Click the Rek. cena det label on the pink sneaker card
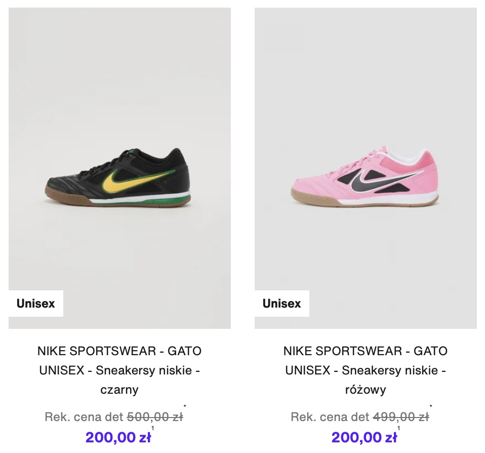 [330, 417]
